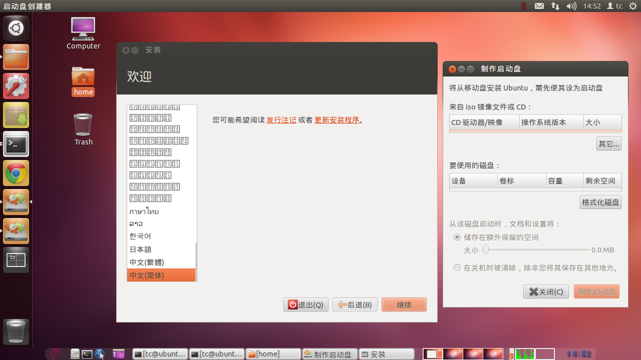Click the 格式化磁盘 format disk button

pyautogui.click(x=600, y=202)
